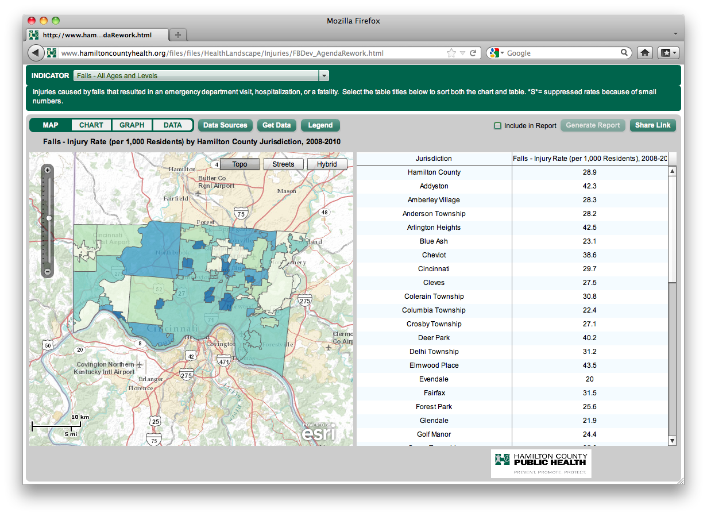Switch to the GRAPH view tab
The width and height of the screenshot is (707, 516).
(x=132, y=125)
